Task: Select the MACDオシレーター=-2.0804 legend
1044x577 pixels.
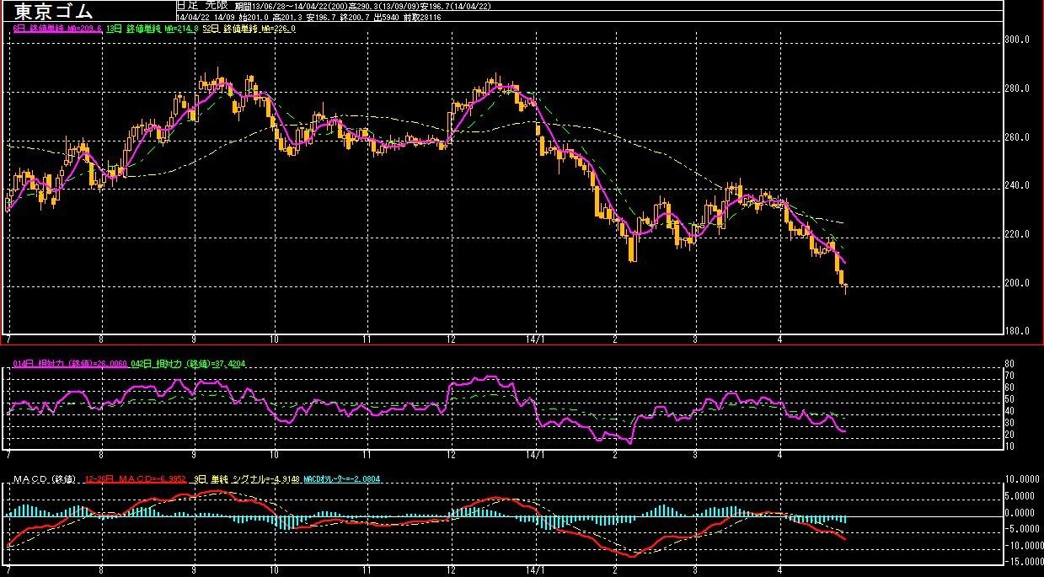Action: pos(341,478)
